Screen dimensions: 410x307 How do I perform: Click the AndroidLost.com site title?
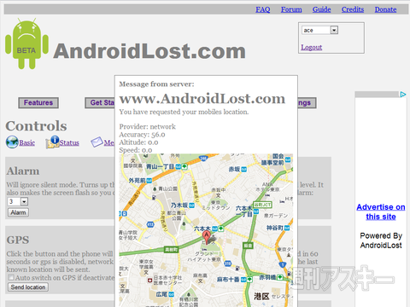point(149,51)
